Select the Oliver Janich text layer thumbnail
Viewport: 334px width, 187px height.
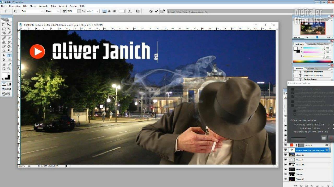click(291, 150)
